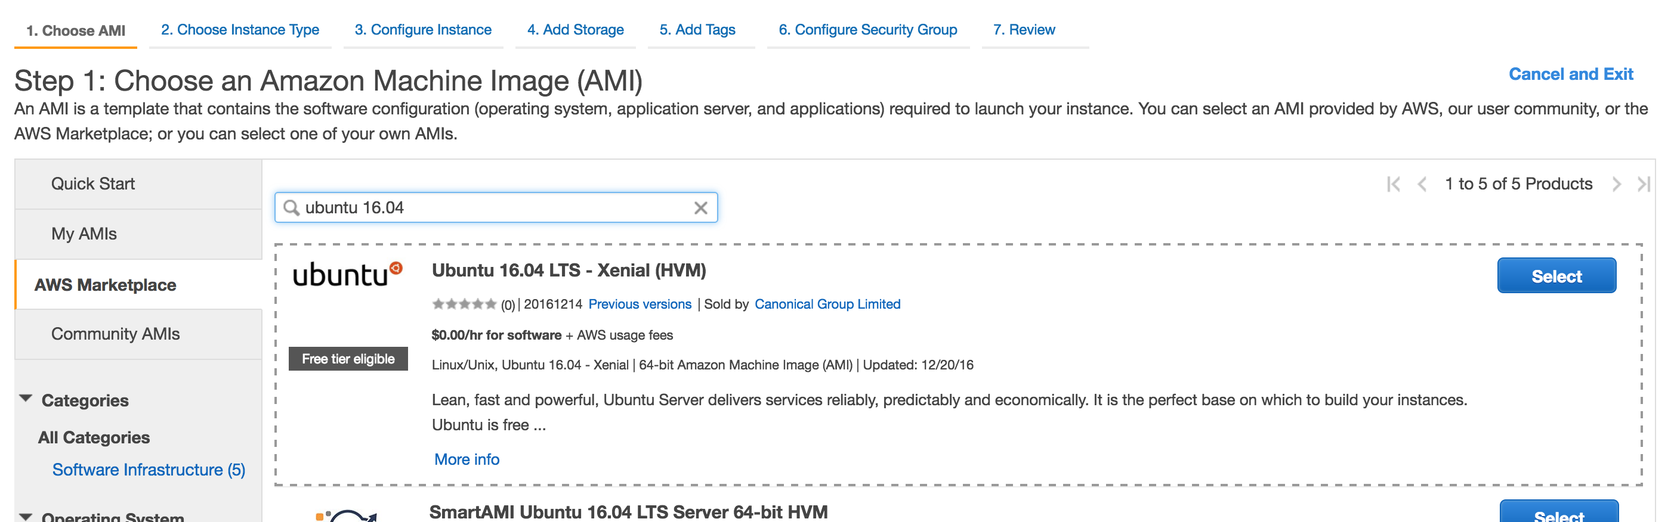The image size is (1674, 522).
Task: Open the Choose AMI tab
Action: 75,30
